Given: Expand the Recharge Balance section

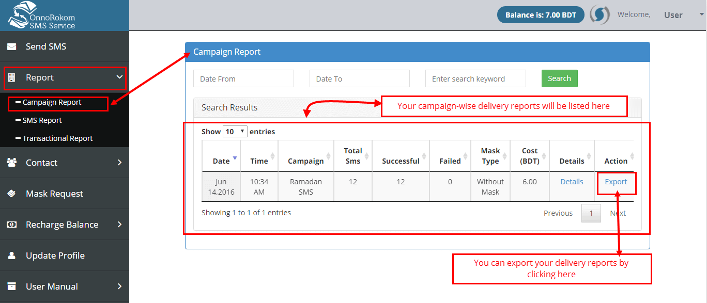Looking at the screenshot, I should point(120,224).
